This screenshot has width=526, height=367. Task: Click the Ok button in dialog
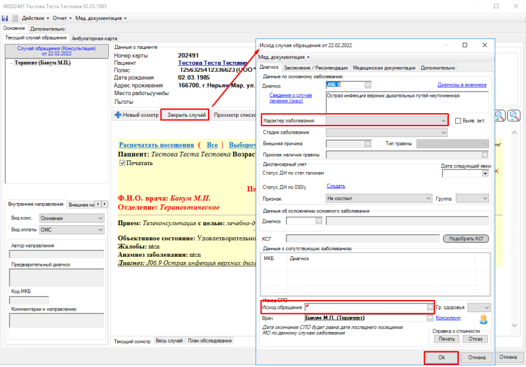[x=441, y=357]
